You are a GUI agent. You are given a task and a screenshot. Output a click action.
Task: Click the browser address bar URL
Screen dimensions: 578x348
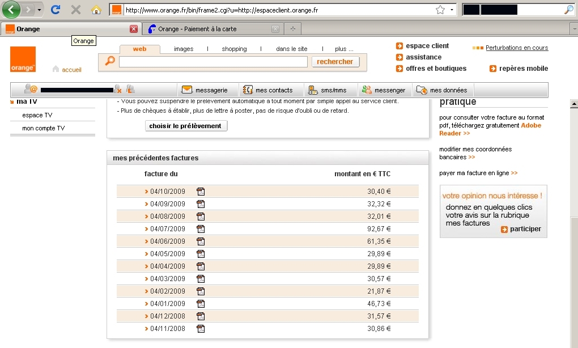pos(222,10)
